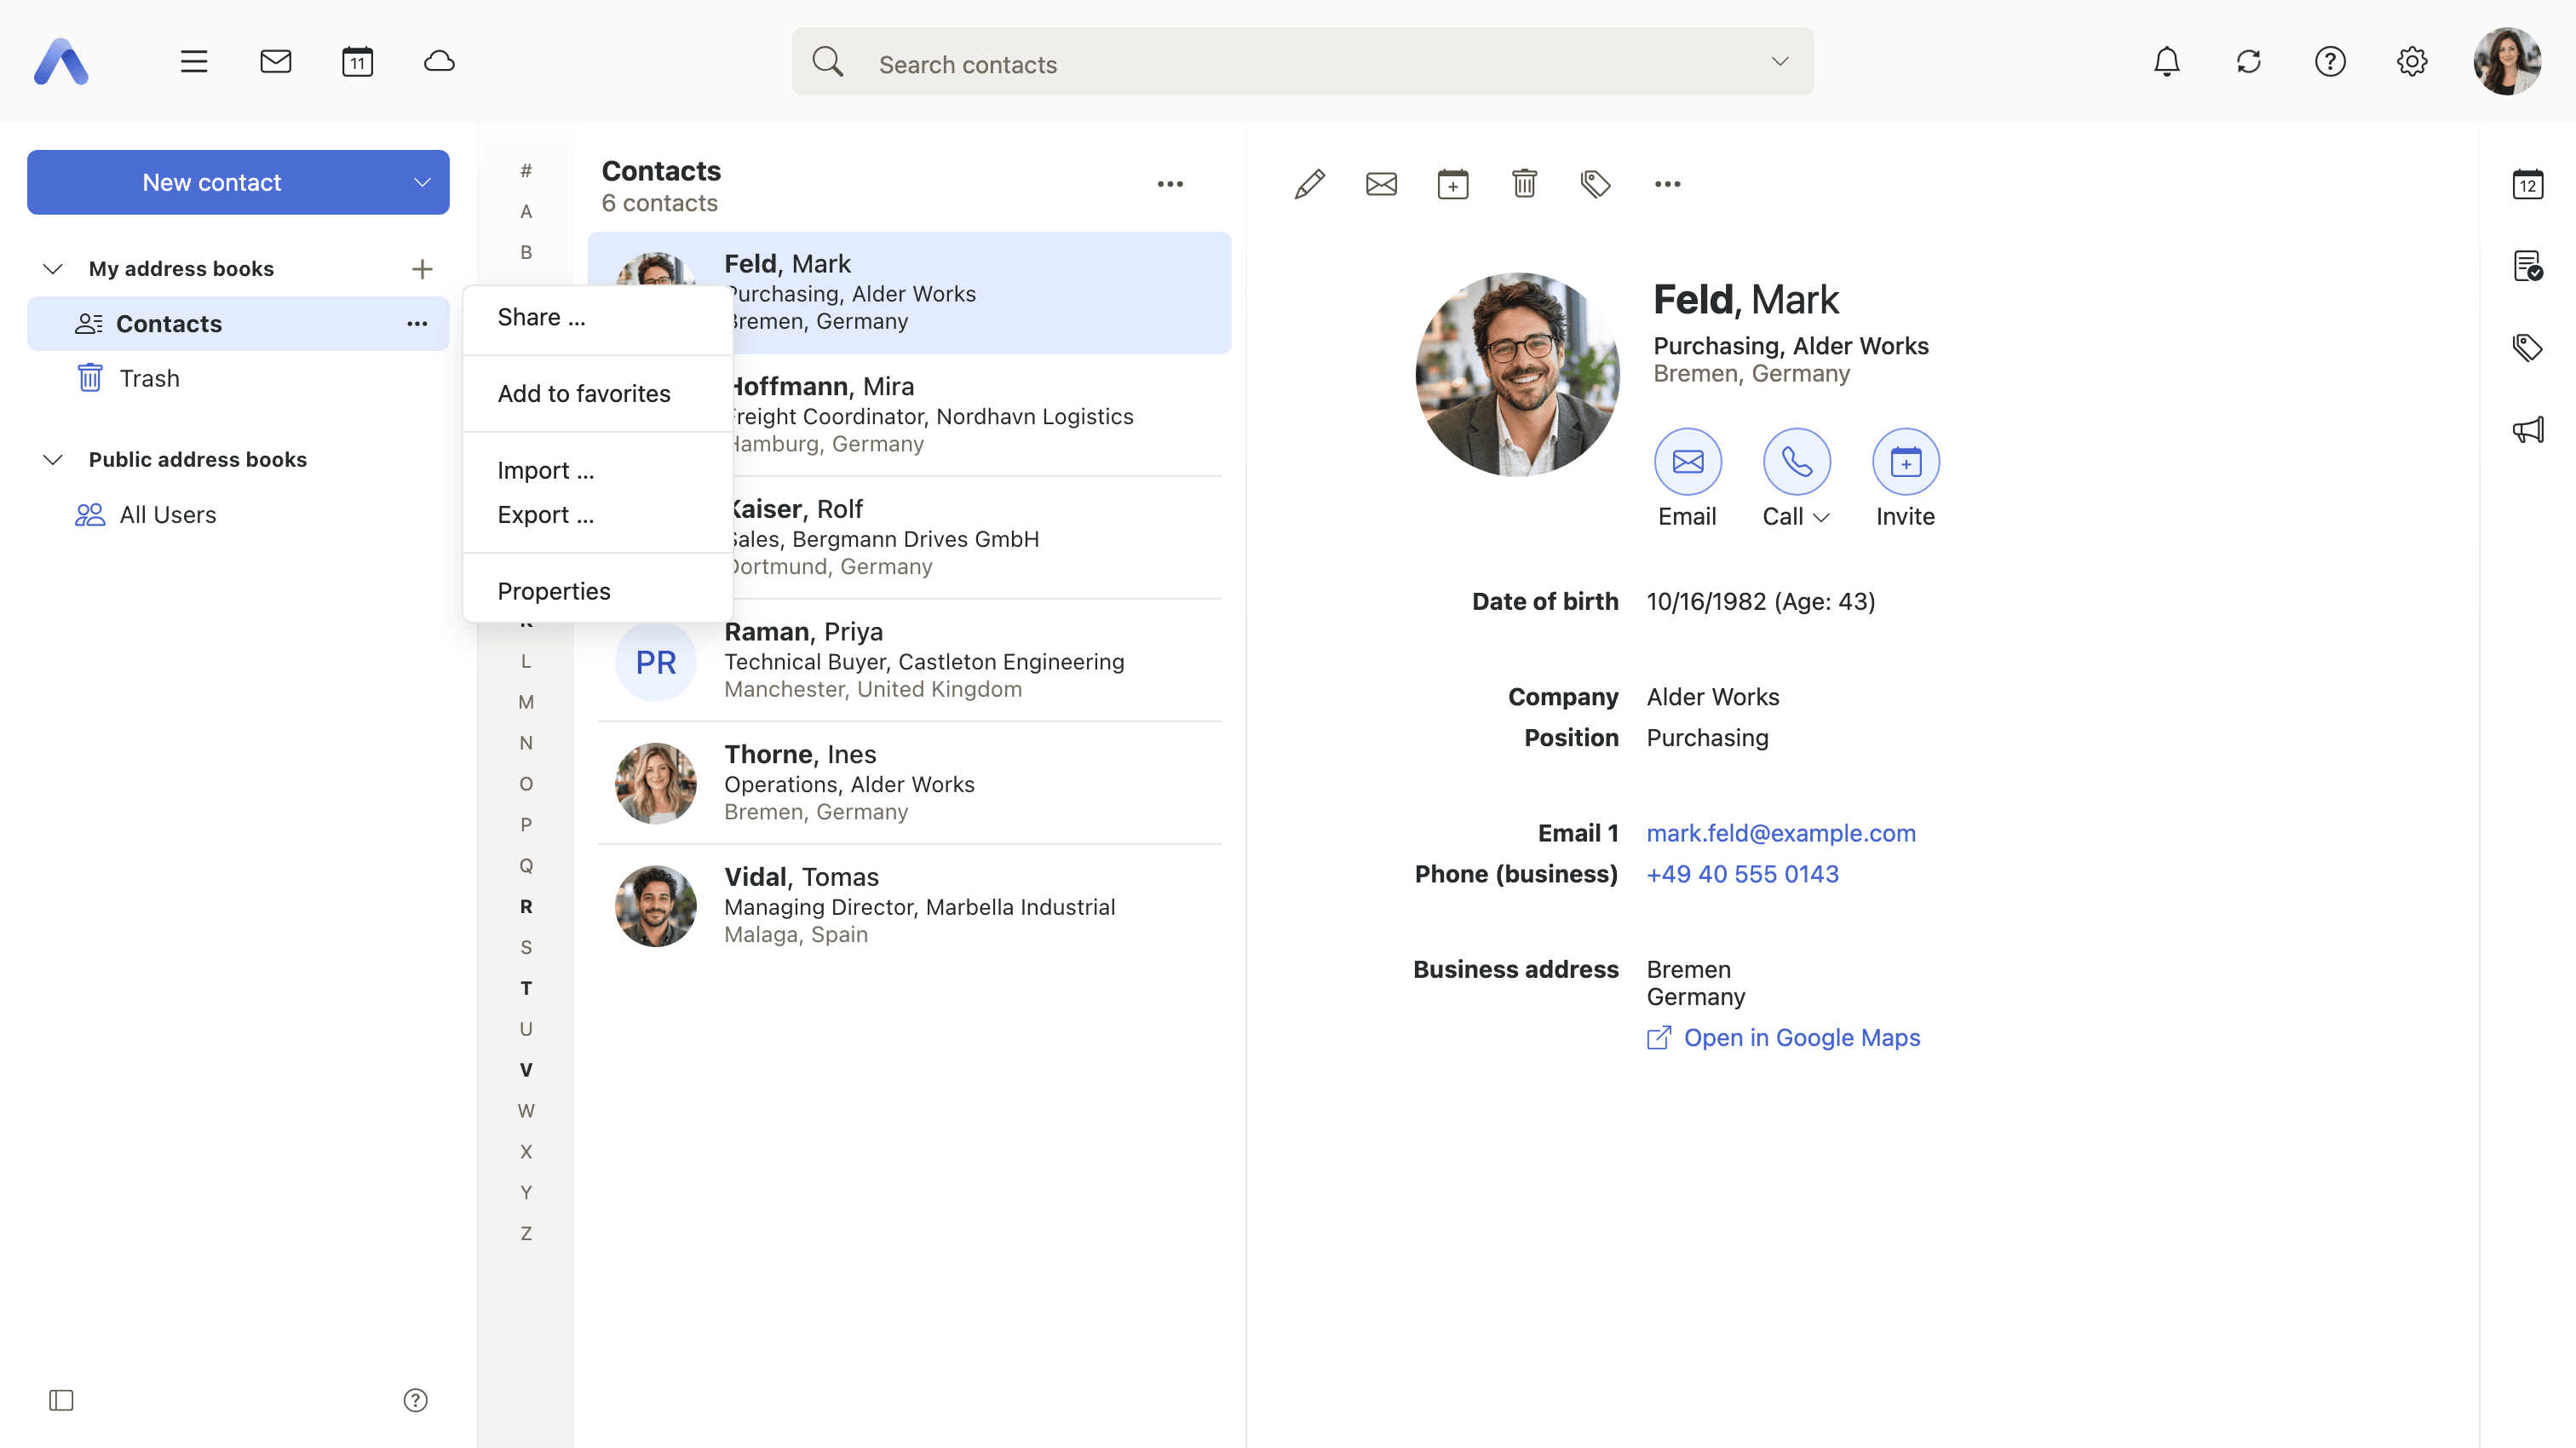Click the Open in Google Maps link
Screen dimensions: 2576x1448
pyautogui.click(x=1783, y=1039)
